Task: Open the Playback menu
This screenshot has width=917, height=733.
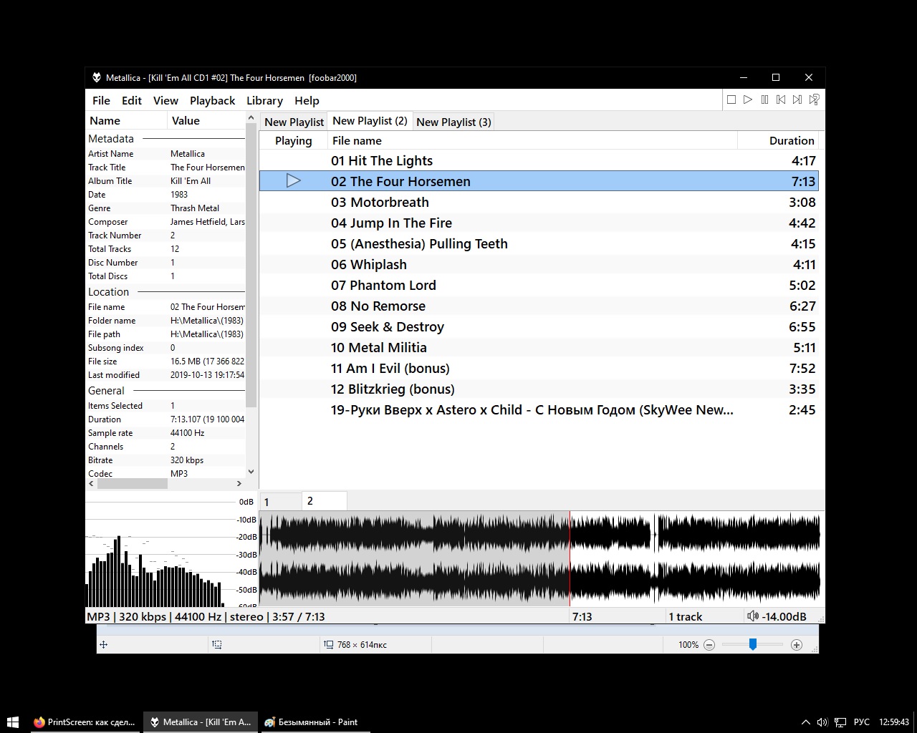Action: [212, 101]
